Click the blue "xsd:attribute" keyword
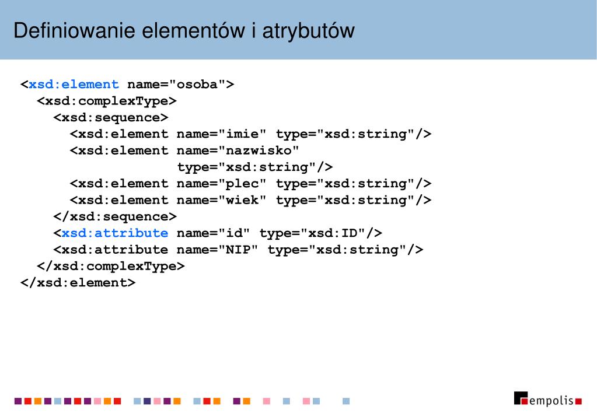 pos(115,233)
